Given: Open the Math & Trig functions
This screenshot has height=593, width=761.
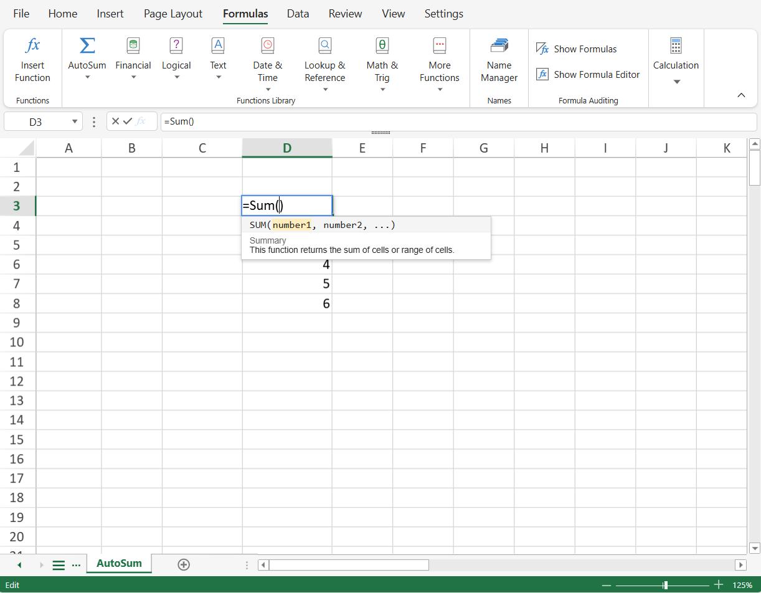Looking at the screenshot, I should click(x=382, y=46).
